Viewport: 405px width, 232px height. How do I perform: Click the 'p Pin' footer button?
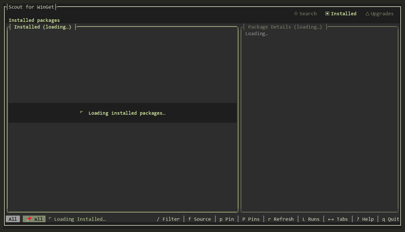click(227, 219)
